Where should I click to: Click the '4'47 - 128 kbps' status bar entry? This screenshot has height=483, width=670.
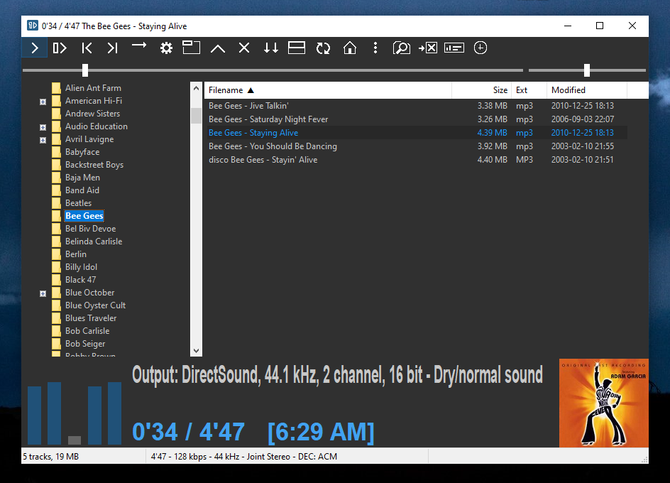244,457
